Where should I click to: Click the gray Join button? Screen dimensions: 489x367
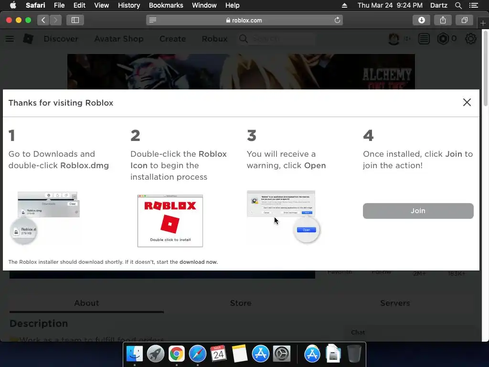pos(418,211)
